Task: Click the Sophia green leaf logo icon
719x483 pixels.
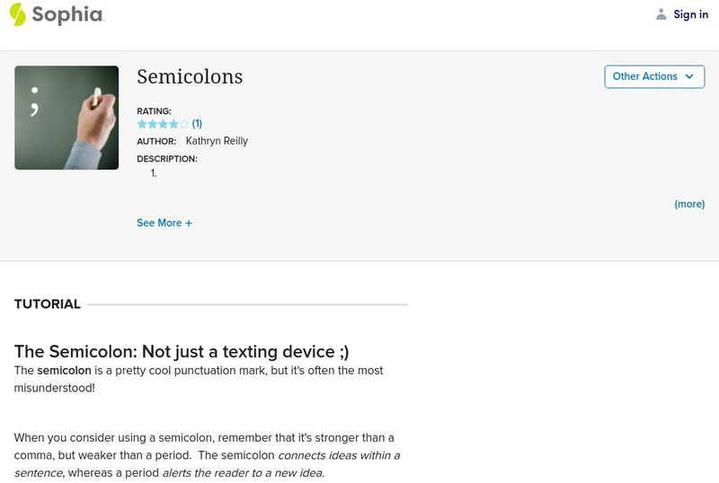Action: point(17,13)
